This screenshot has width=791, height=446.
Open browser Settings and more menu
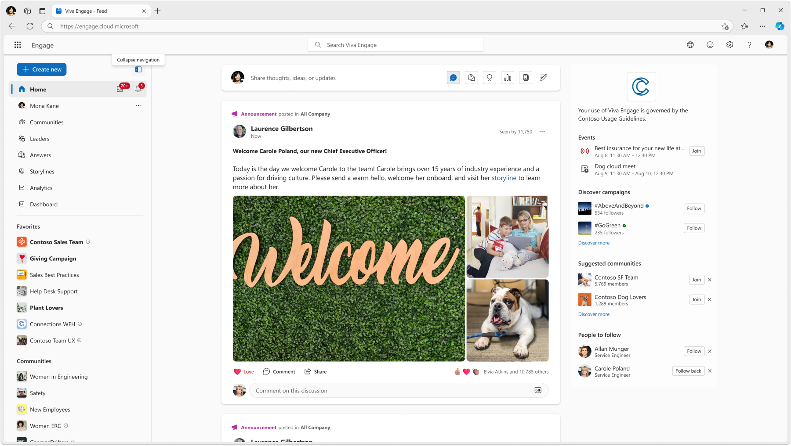coord(762,26)
